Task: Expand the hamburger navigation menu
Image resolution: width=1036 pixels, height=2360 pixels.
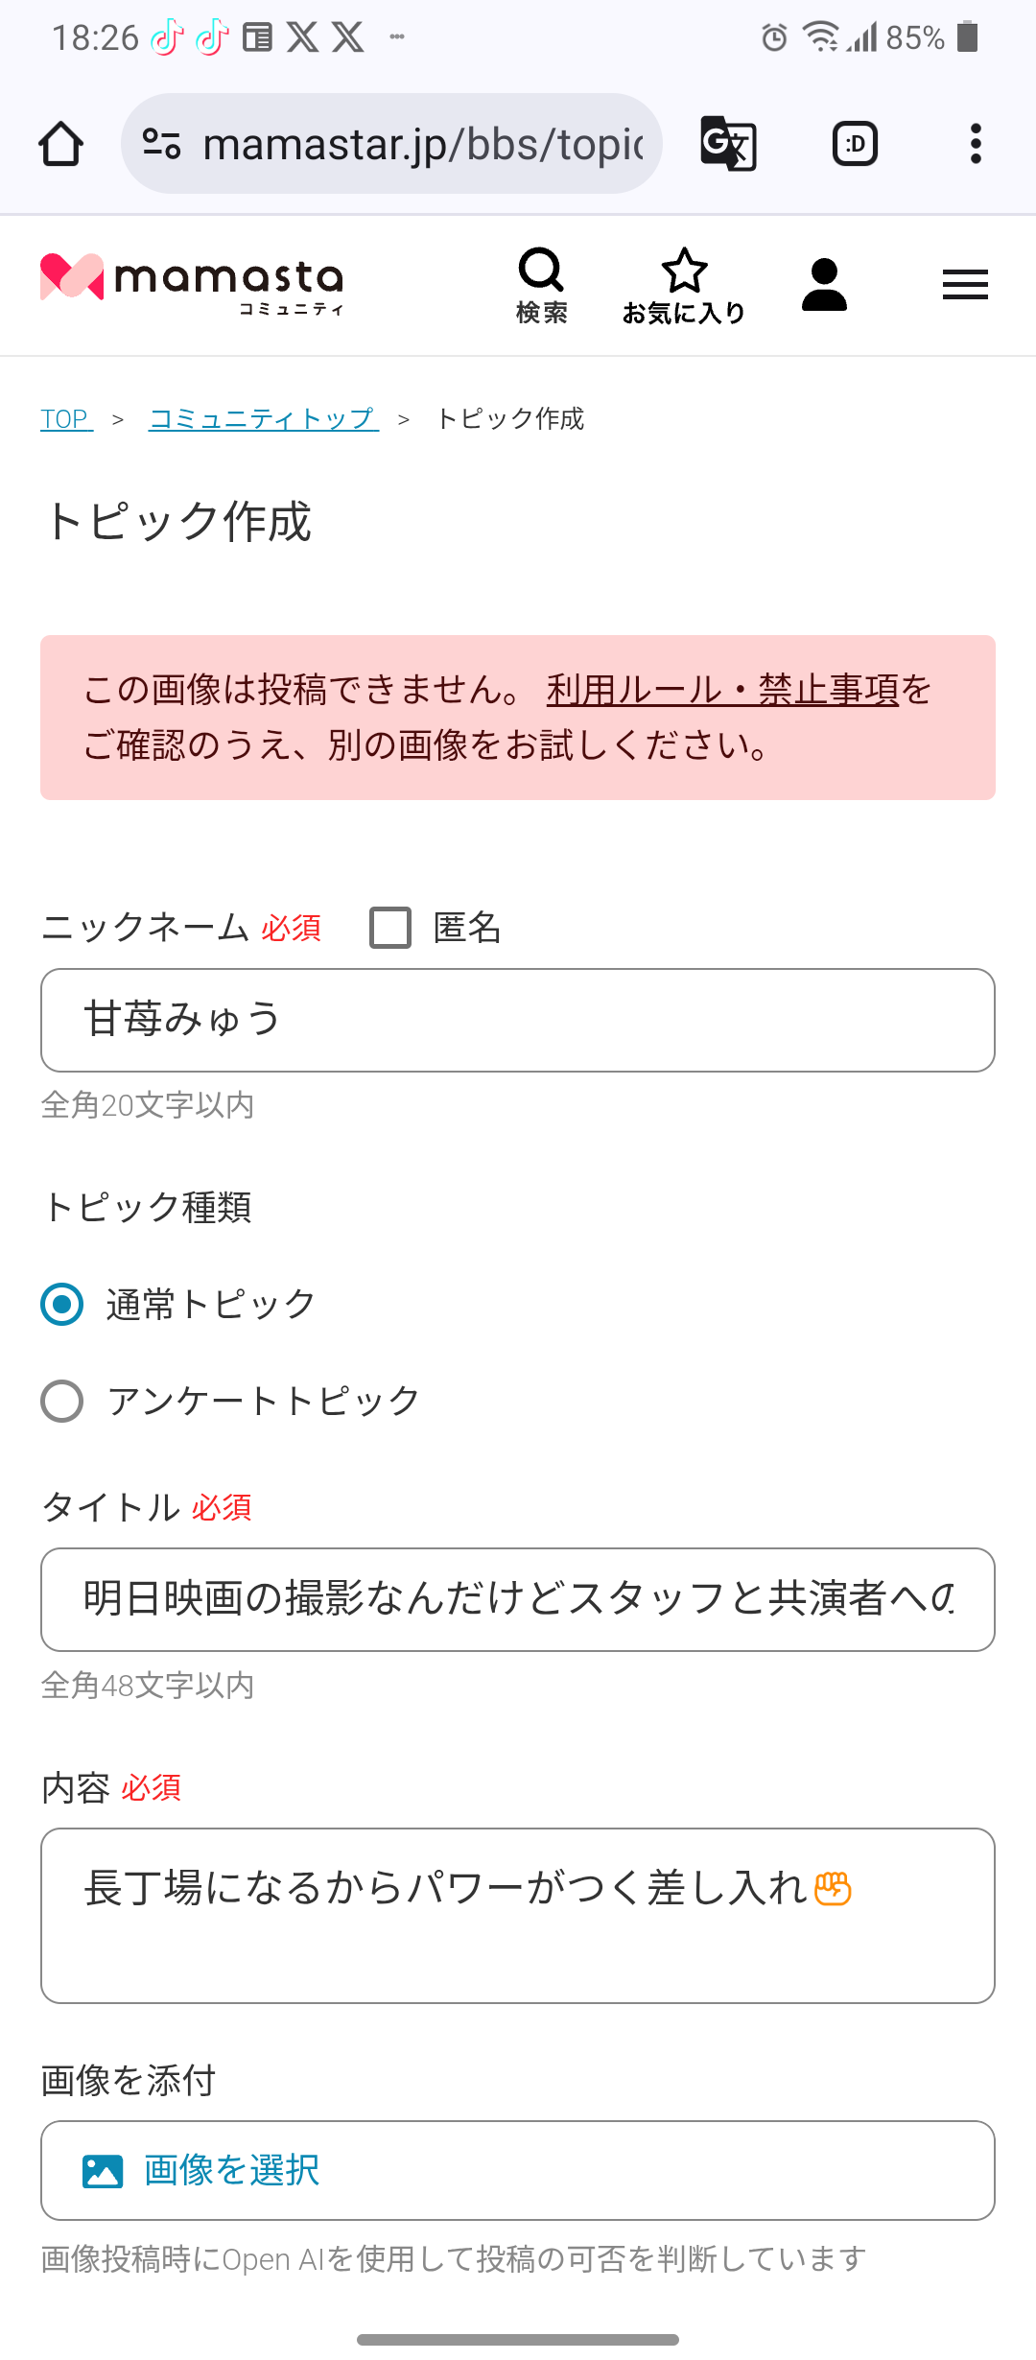Action: 965,285
